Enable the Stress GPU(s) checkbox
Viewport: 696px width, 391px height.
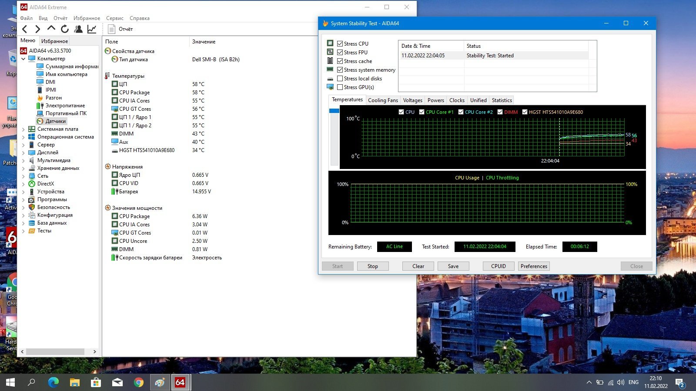[340, 87]
